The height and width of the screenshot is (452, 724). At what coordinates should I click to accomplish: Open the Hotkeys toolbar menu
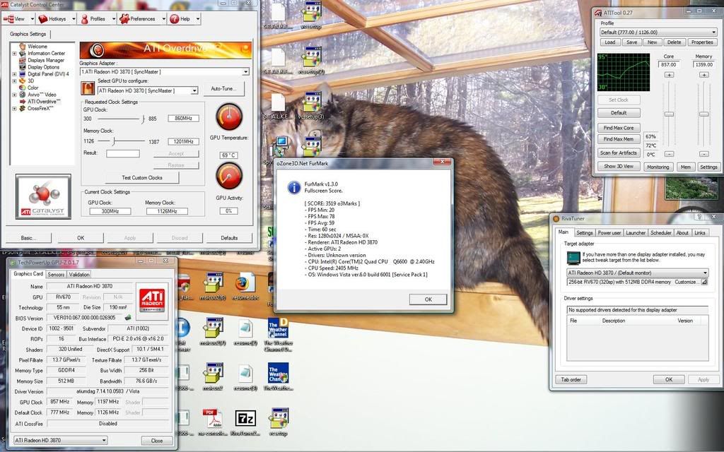point(52,19)
